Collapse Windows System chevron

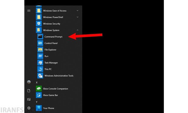click(x=78, y=30)
